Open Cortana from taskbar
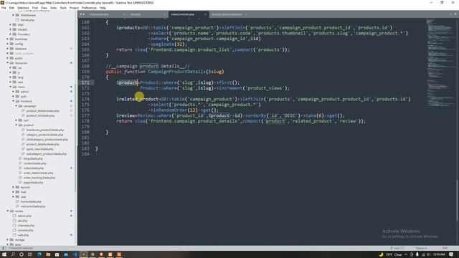Viewport: 459px width, 258px height. [x=22, y=254]
